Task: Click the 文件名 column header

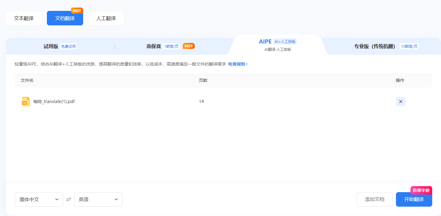Action: point(27,80)
